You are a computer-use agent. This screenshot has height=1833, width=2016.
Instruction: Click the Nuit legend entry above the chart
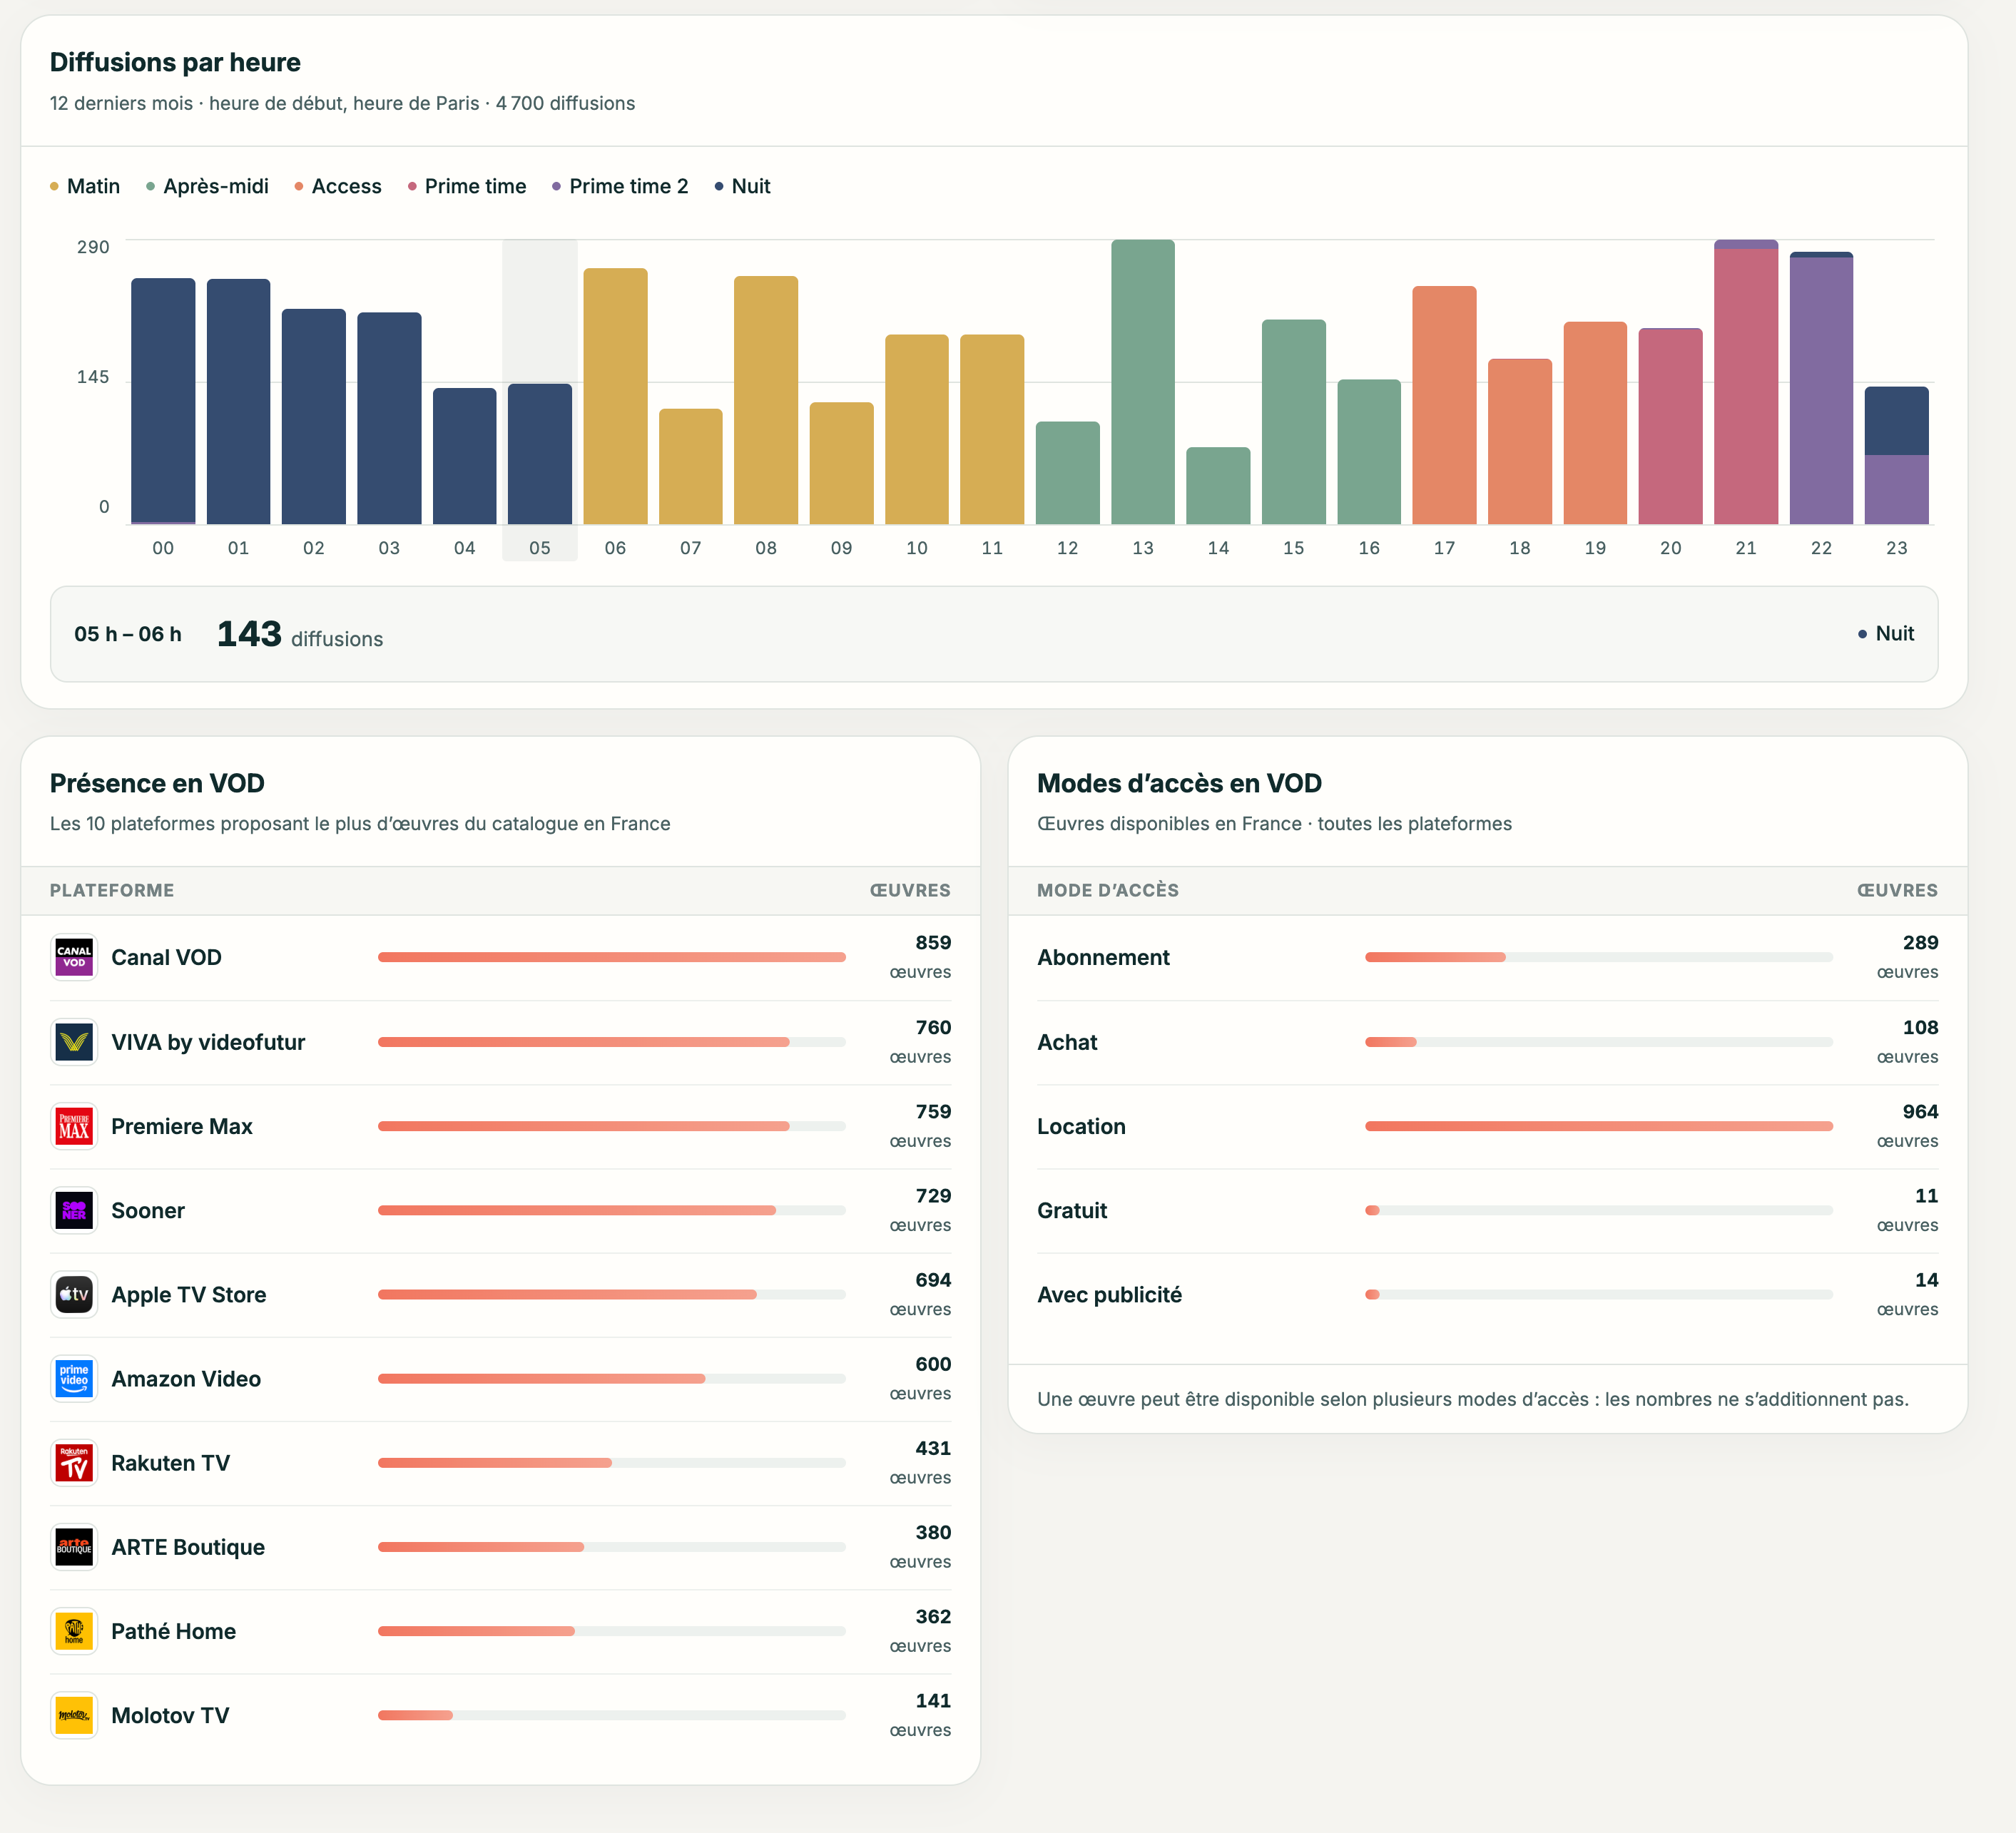743,186
